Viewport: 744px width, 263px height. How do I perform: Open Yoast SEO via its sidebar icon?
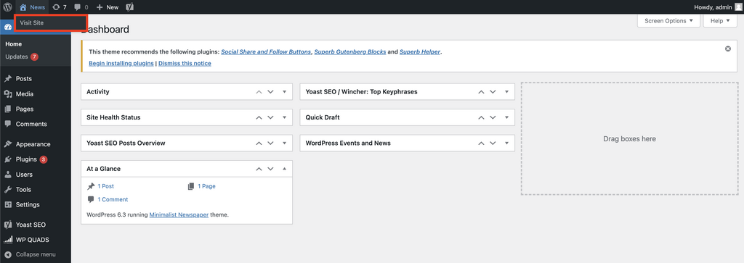7,225
